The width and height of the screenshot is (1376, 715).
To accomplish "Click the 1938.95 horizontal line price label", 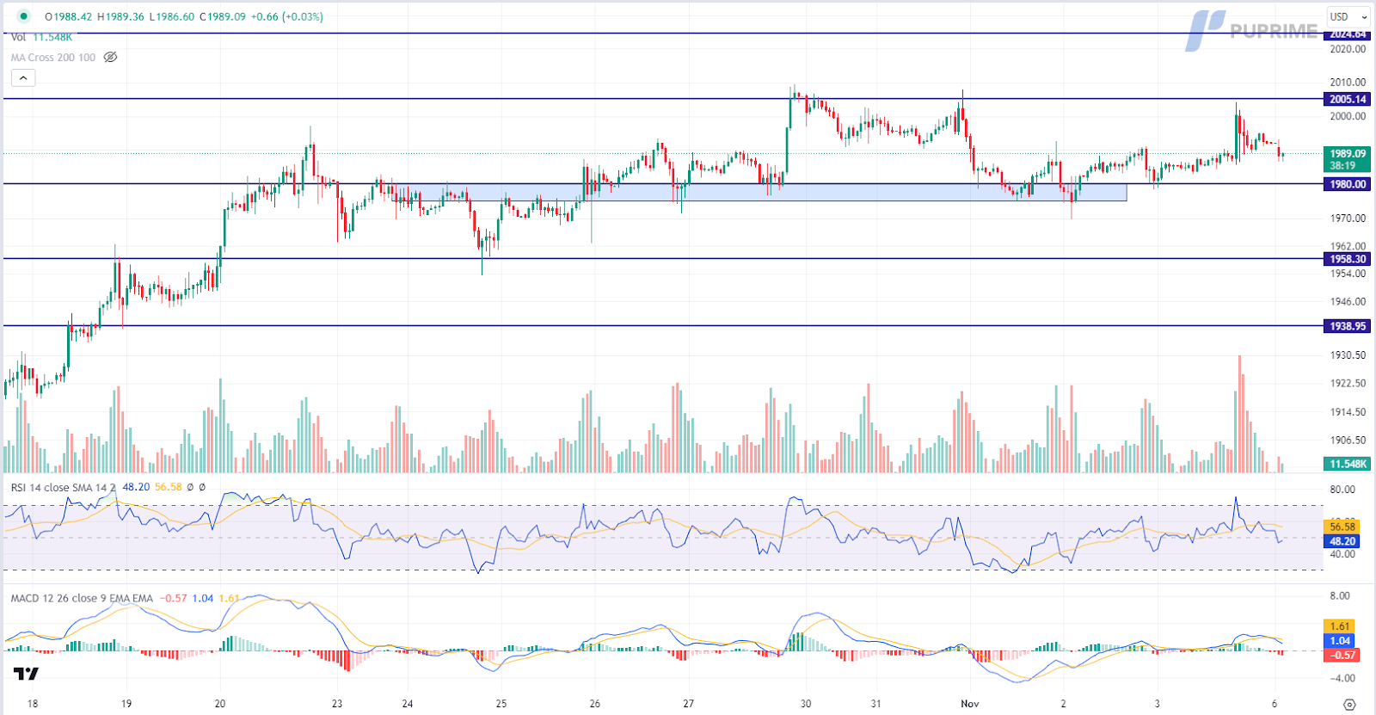I will coord(1347,326).
